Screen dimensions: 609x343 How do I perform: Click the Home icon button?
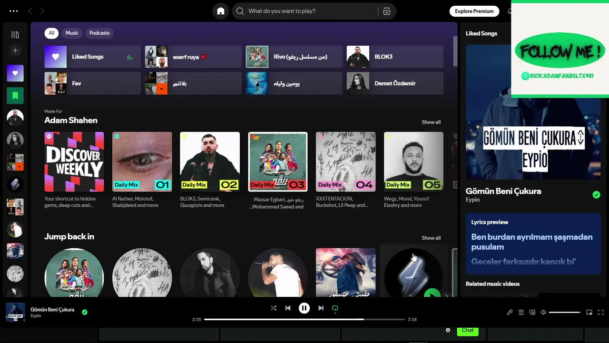[x=221, y=11]
